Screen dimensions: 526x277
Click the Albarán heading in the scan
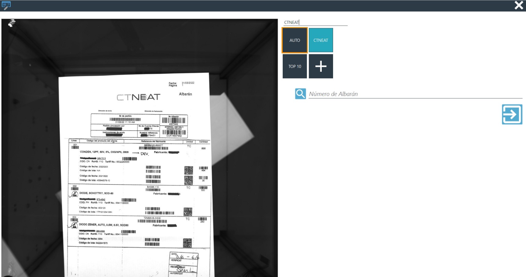(185, 94)
